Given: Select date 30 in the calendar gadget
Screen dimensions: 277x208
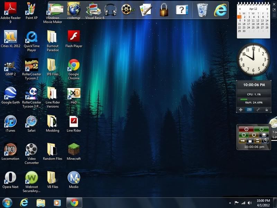Looking at the screenshot, I should pos(244,31).
